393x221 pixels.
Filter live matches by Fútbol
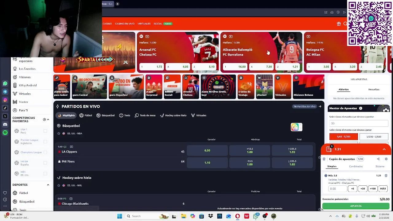(x=86, y=115)
